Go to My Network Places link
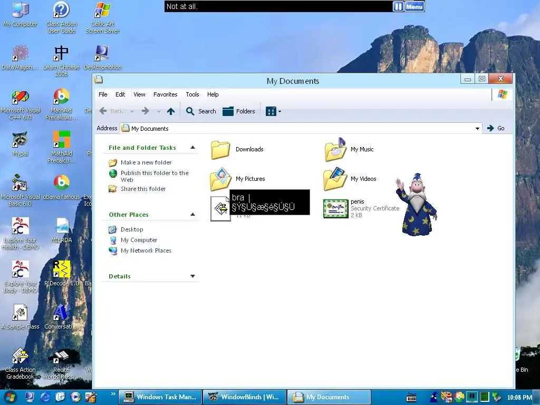 click(146, 250)
